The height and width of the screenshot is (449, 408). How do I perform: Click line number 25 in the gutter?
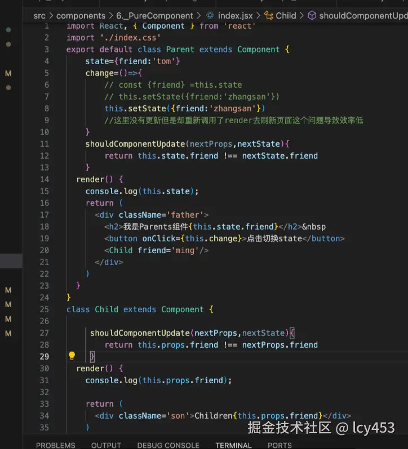(45, 309)
